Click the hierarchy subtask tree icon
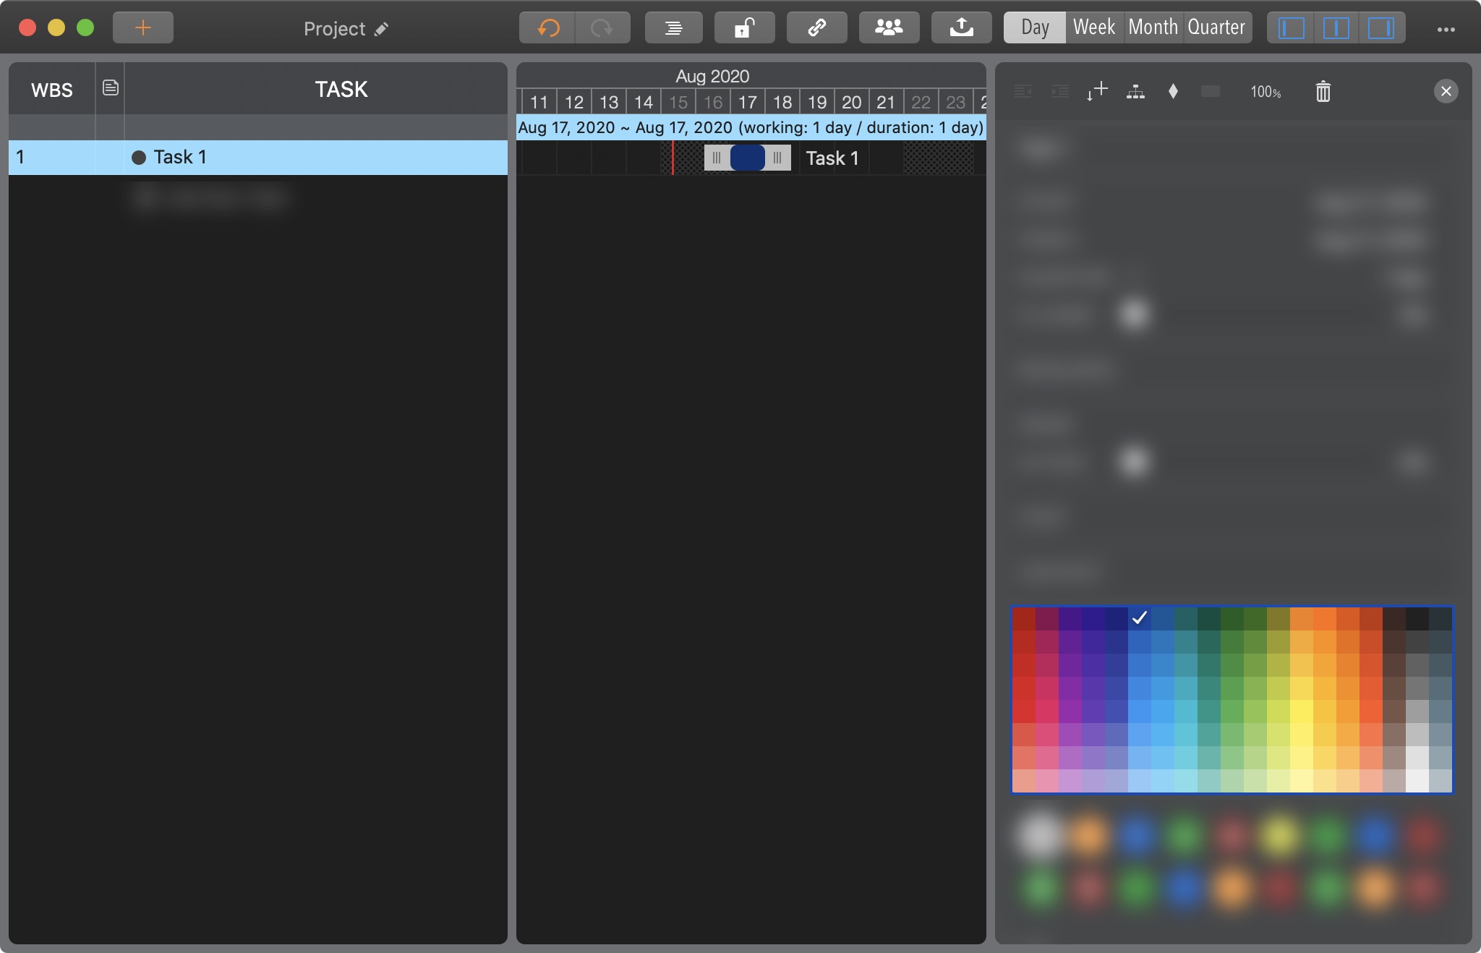The height and width of the screenshot is (953, 1481). click(x=1135, y=91)
